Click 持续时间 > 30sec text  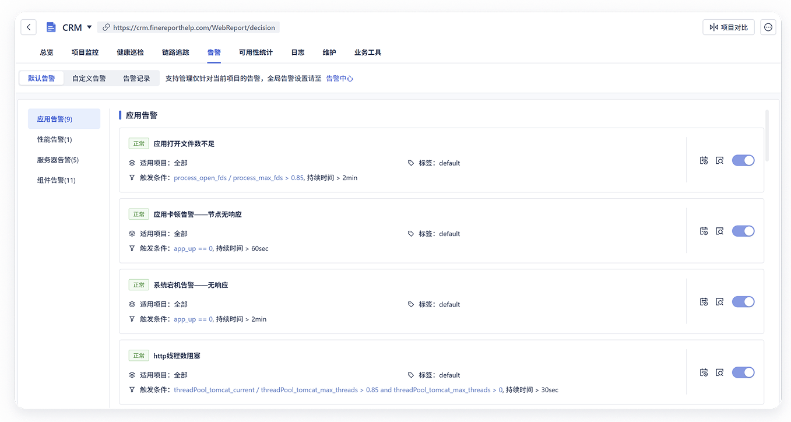point(532,390)
